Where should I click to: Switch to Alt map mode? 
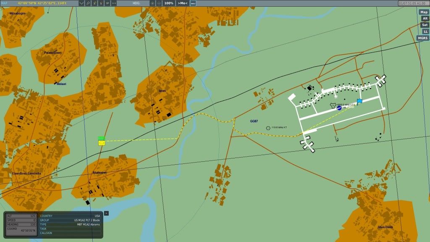pos(425,18)
